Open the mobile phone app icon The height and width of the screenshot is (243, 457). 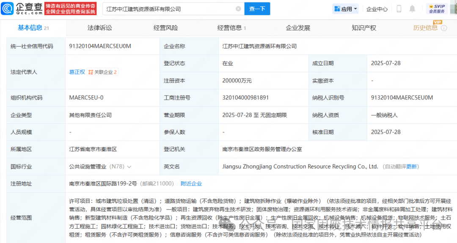tap(399, 9)
